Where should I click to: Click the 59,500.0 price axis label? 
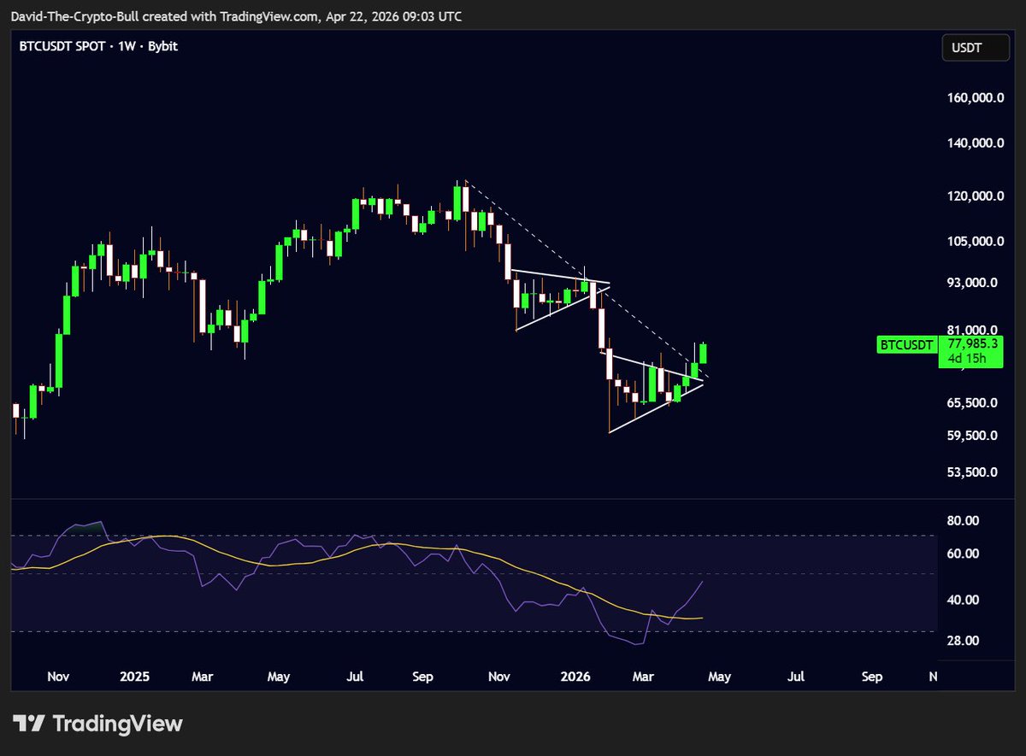click(x=970, y=435)
